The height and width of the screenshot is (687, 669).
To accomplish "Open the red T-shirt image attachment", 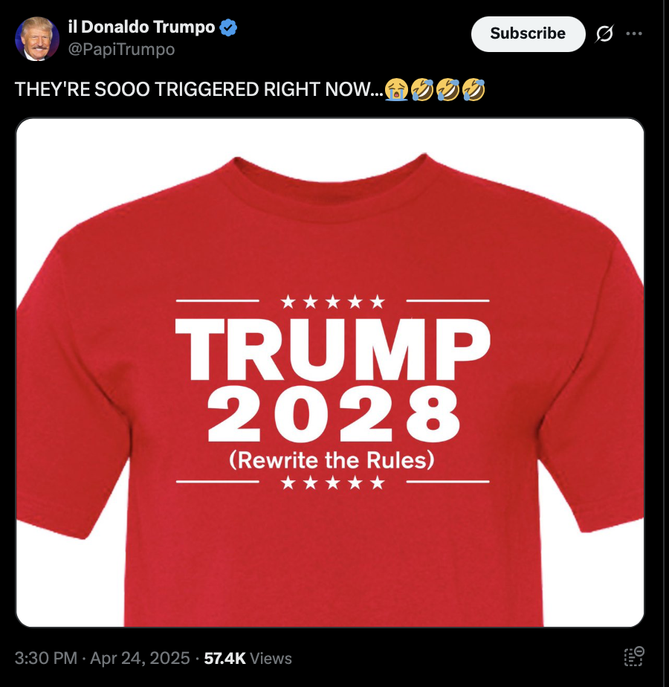I will (x=330, y=372).
